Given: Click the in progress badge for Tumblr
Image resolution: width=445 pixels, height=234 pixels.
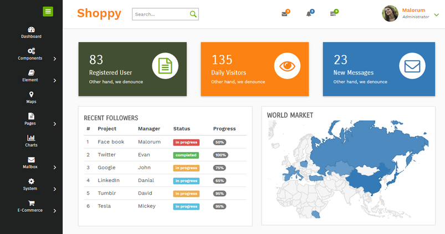Looking at the screenshot, I should coord(186,194).
